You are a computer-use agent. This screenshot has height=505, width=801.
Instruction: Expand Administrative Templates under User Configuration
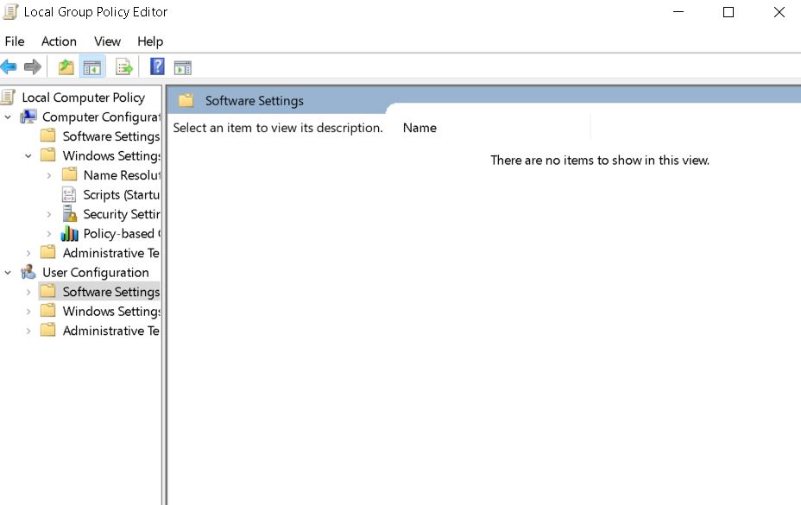click(x=28, y=331)
